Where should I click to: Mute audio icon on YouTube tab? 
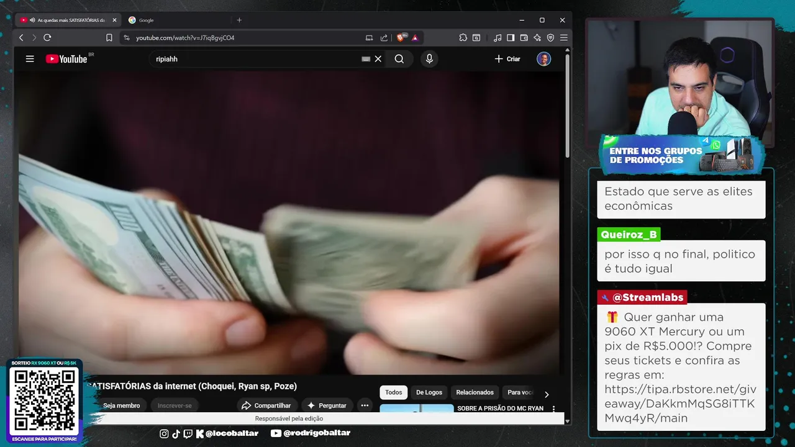point(32,20)
